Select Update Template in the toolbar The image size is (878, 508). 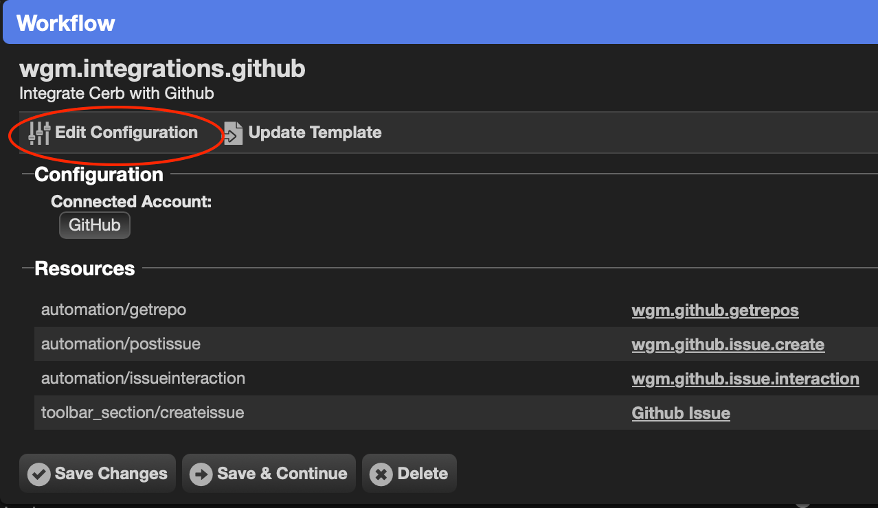[302, 133]
